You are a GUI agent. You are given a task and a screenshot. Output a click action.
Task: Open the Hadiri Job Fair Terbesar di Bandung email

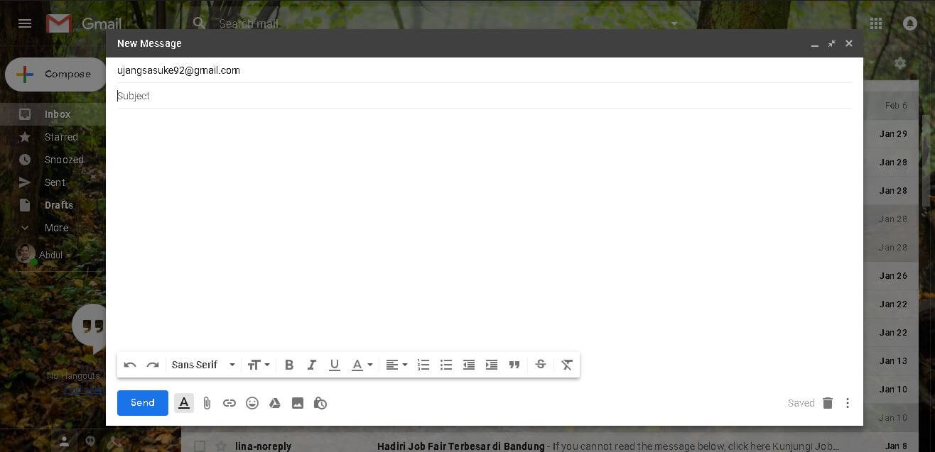pyautogui.click(x=460, y=446)
